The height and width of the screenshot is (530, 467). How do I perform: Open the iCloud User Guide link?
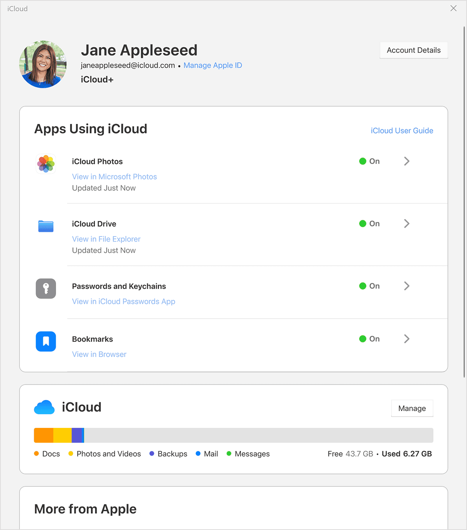[x=402, y=131]
